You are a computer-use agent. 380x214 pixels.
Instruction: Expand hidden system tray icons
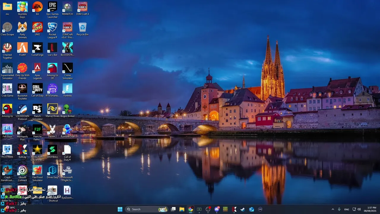(x=332, y=209)
